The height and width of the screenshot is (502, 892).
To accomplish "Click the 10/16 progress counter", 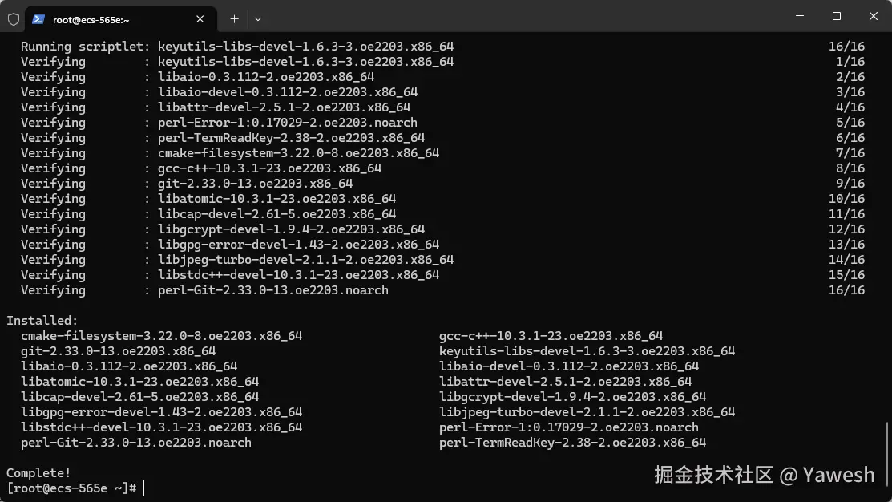I will pyautogui.click(x=846, y=199).
